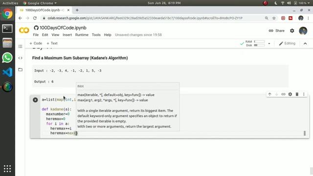This screenshot has height=176, width=313.
Task: Click the code cell scrollbar handle
Action: coord(305,133)
